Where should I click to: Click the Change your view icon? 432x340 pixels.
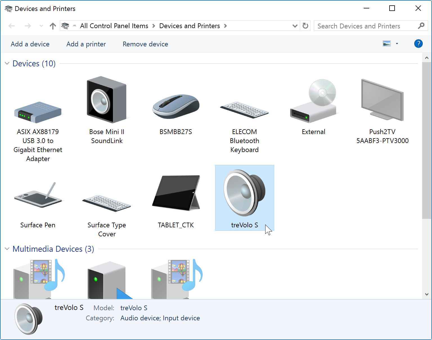coord(387,44)
